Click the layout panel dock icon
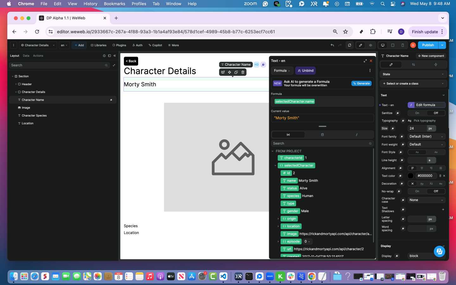This screenshot has height=285, width=456. pos(110,56)
